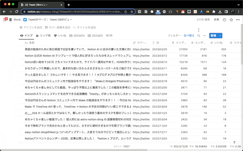Click アイコンを追加 to add an icon

tap(31, 27)
